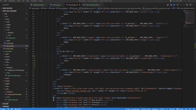Viewport: 196px width, 110px height.
Task: Open Explorer more actions ellipsis
Action: tap(26, 5)
